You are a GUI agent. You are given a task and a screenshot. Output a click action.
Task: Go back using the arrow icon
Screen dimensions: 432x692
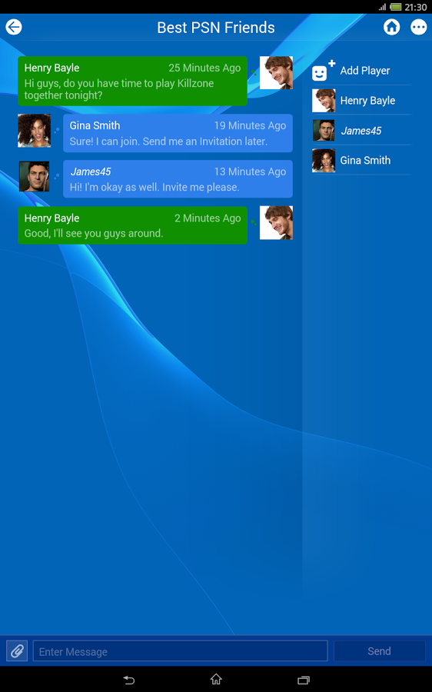click(14, 27)
